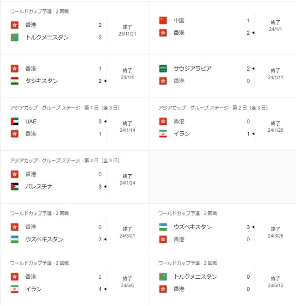296x306 pixels.
Task: Click the Turkmenistan flag in the 23/11/21 match
Action: tap(14, 37)
